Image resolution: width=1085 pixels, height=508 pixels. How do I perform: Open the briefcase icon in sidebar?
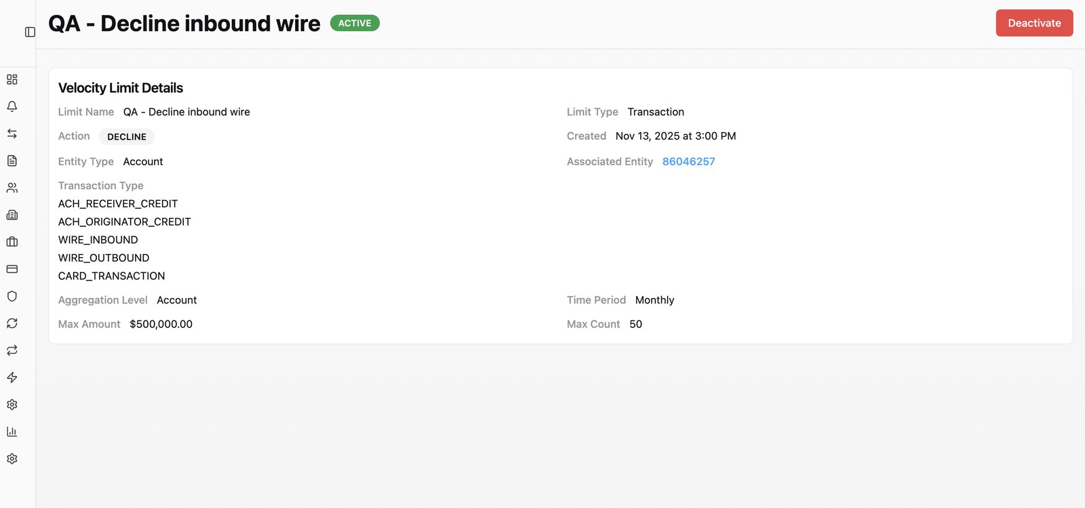tap(12, 242)
